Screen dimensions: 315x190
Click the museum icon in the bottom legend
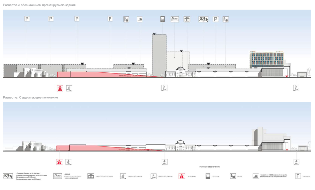click(91, 176)
